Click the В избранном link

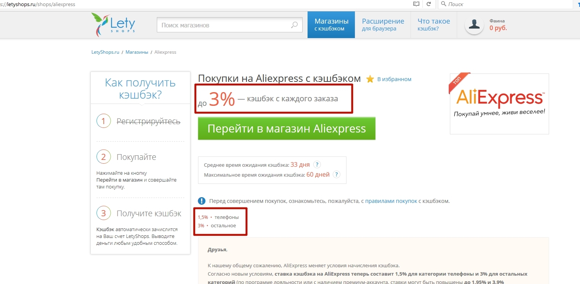[x=394, y=79]
